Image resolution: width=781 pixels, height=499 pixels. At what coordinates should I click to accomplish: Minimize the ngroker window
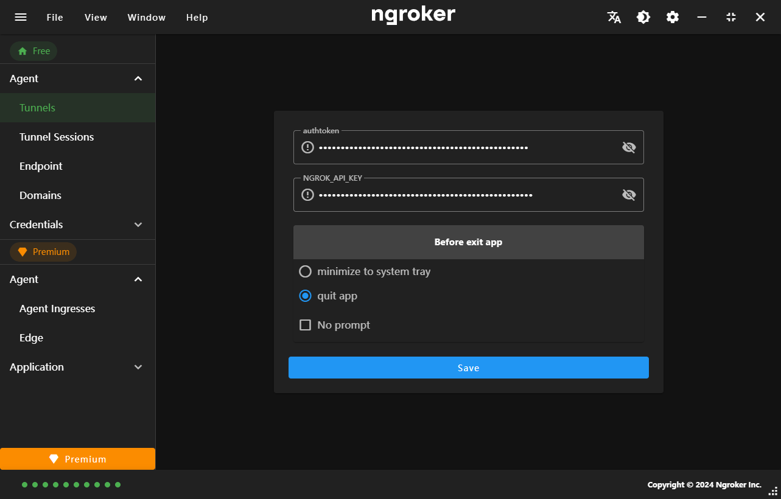(702, 17)
